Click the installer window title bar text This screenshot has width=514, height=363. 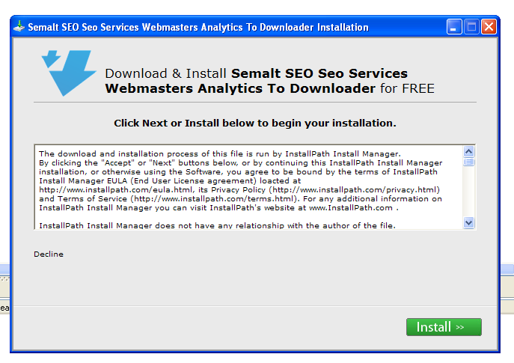[198, 27]
